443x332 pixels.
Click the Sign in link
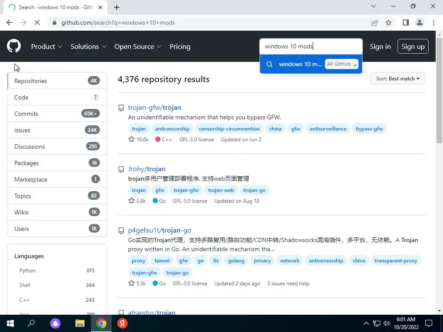[380, 47]
